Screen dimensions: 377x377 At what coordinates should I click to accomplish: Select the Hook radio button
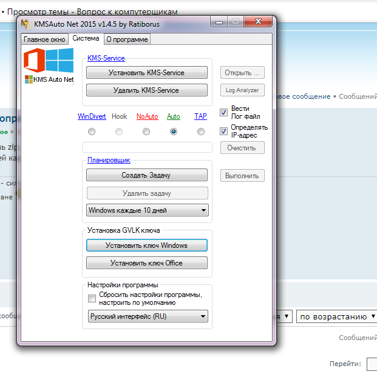[119, 132]
